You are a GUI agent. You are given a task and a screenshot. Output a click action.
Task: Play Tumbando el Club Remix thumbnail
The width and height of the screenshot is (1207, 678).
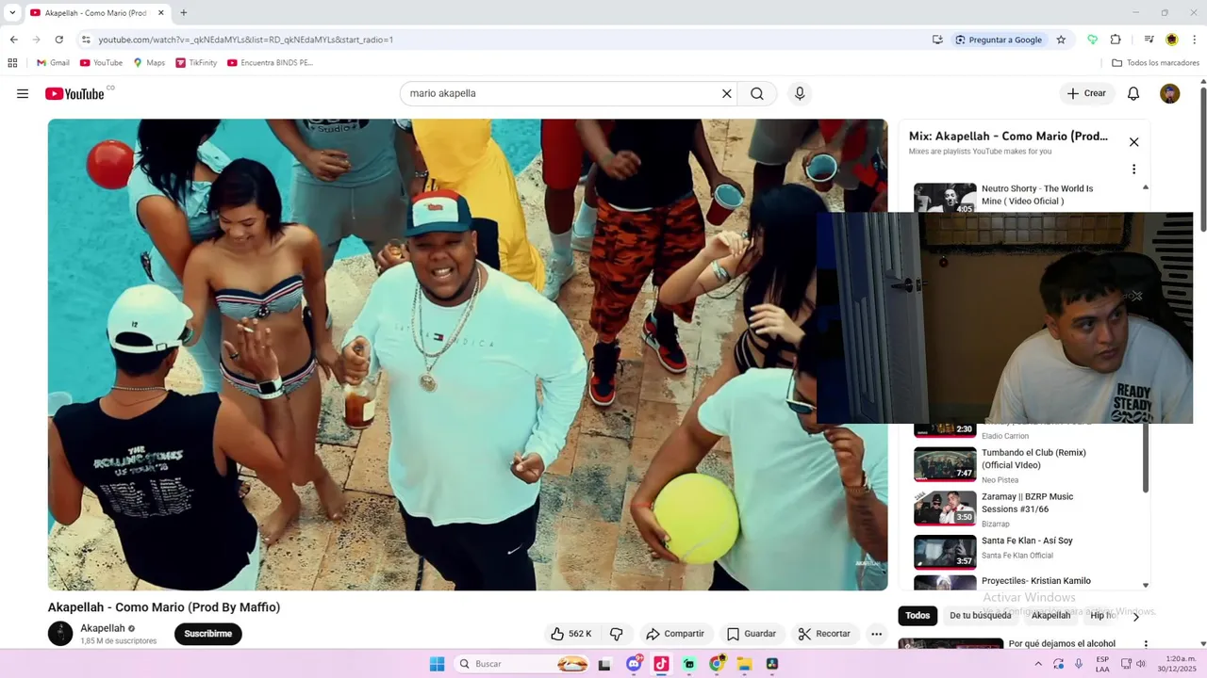(945, 463)
